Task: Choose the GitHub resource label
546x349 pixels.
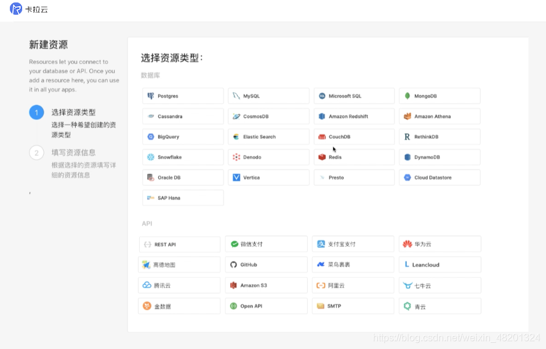Action: click(249, 265)
